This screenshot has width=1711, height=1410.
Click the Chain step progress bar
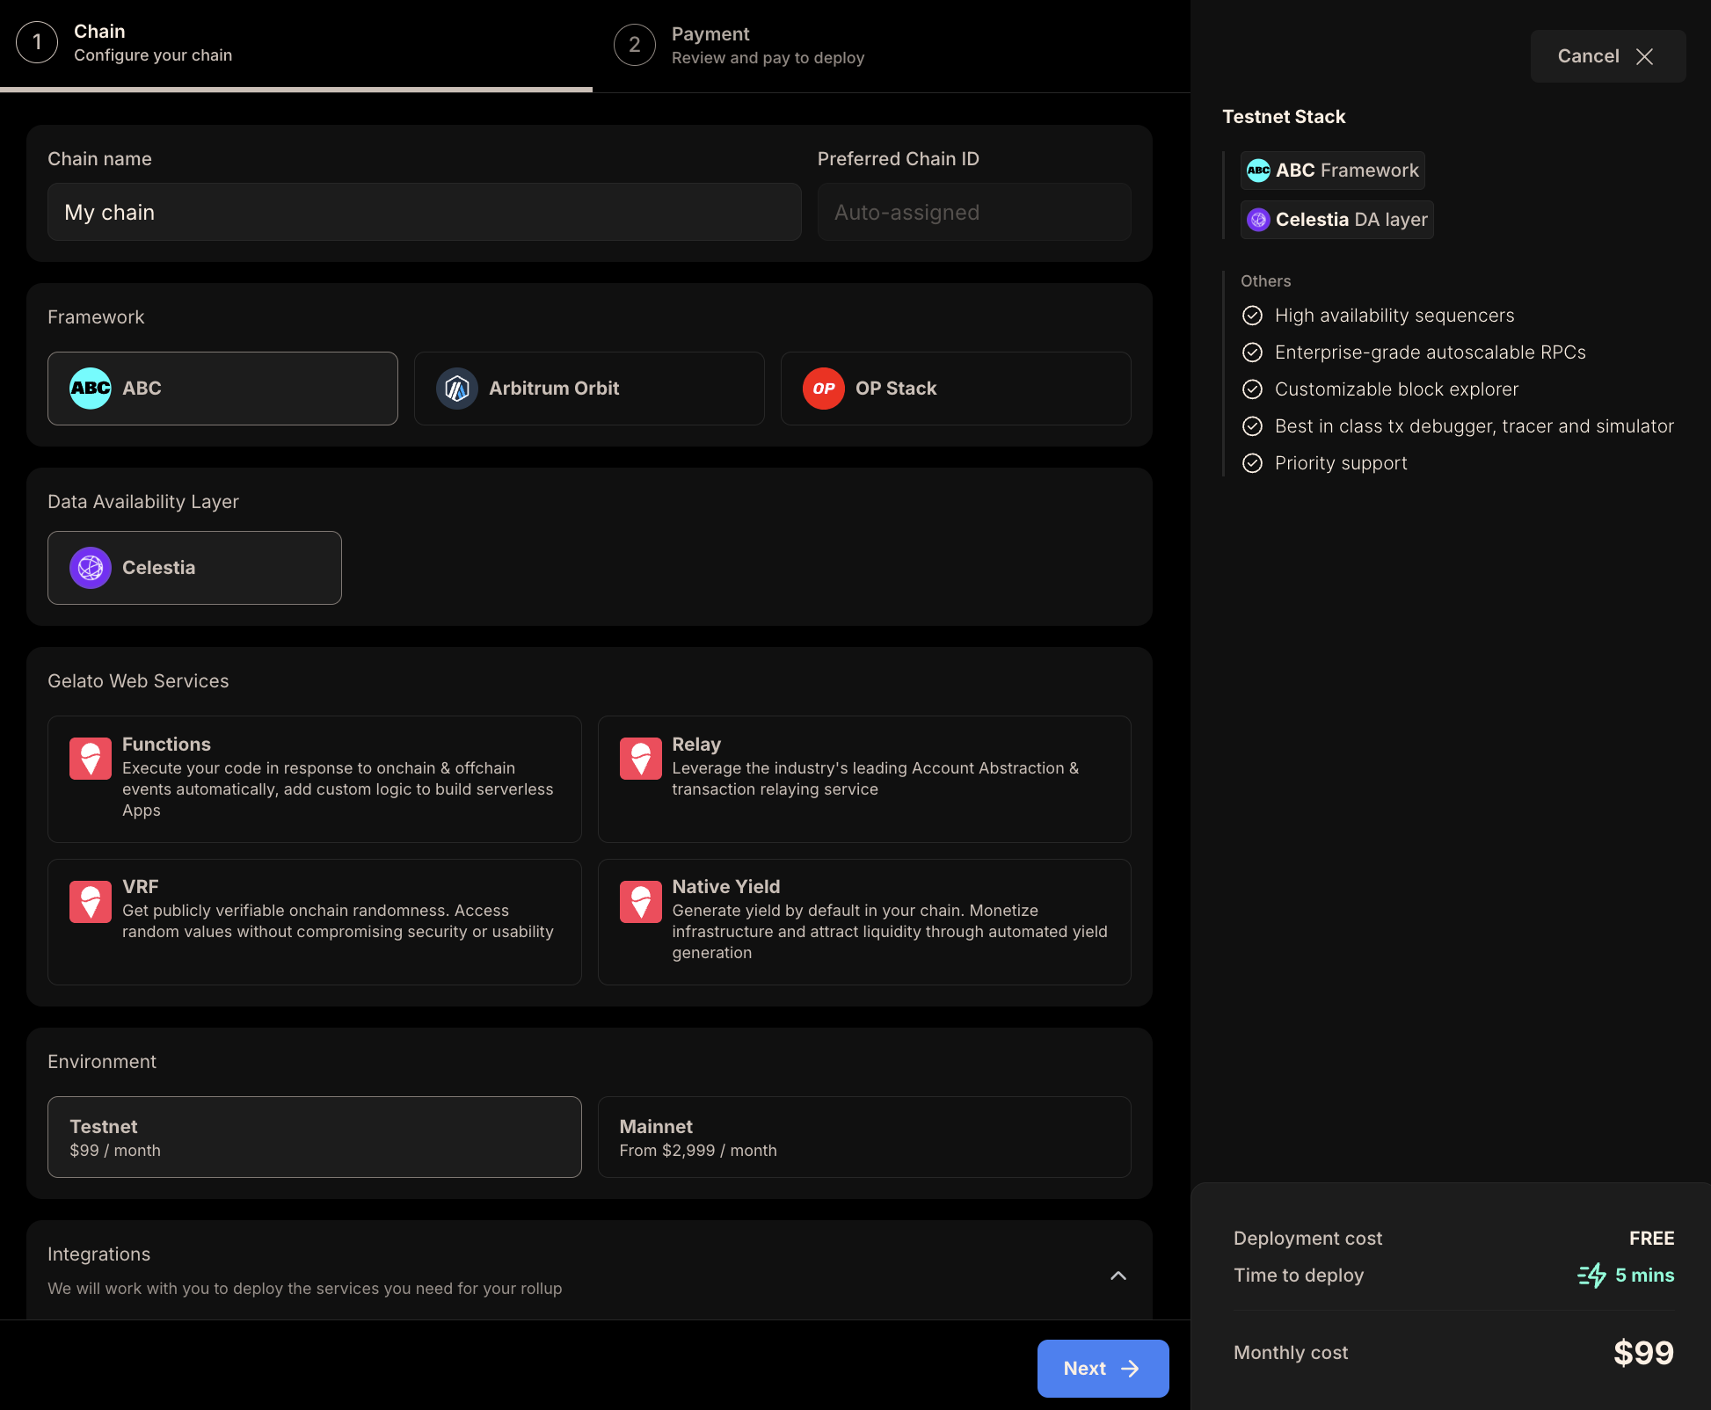pyautogui.click(x=296, y=89)
